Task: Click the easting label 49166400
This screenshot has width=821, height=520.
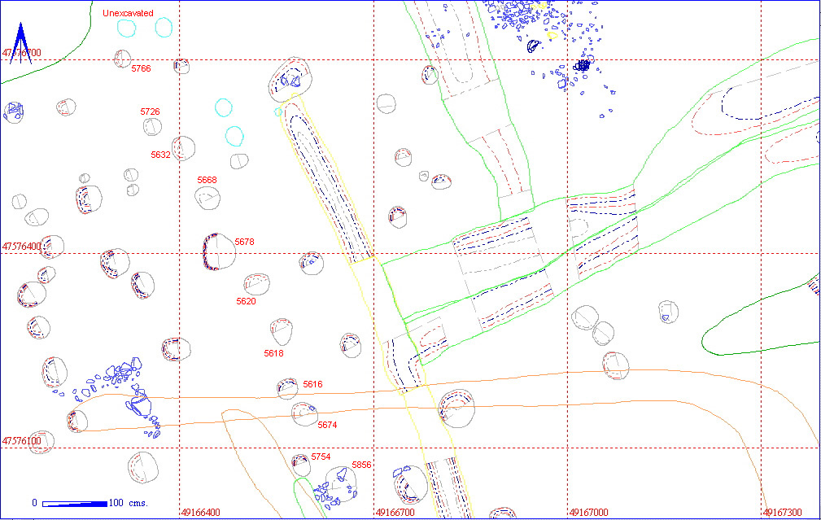Action: tap(200, 512)
